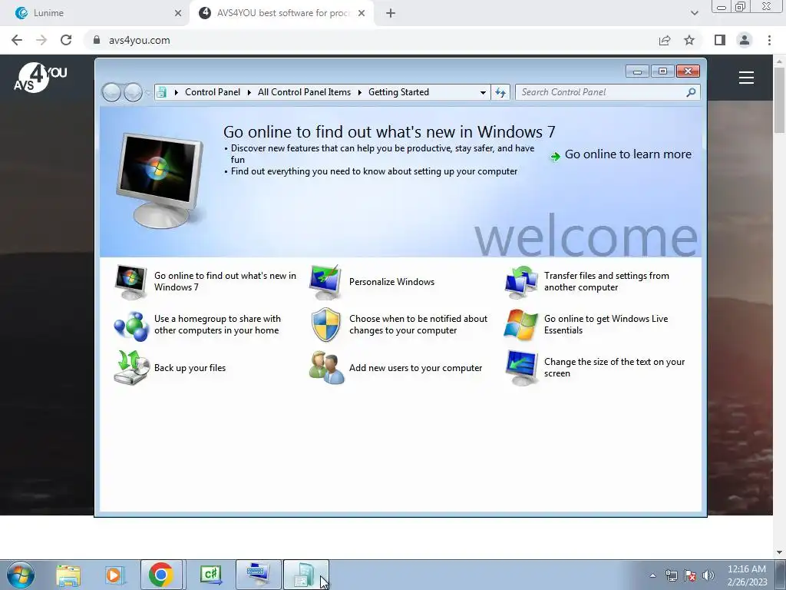
Task: Click the AVS4YOU logo
Action: tap(40, 78)
